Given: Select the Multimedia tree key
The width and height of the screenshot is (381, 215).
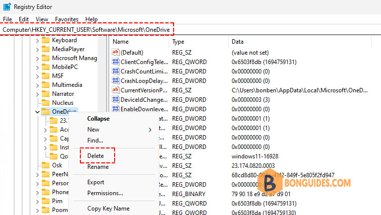Looking at the screenshot, I should (x=67, y=85).
